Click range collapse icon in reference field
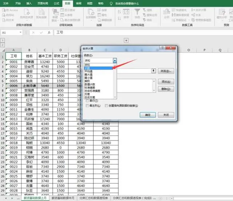Screen dimensions: 233x201 click(153, 71)
